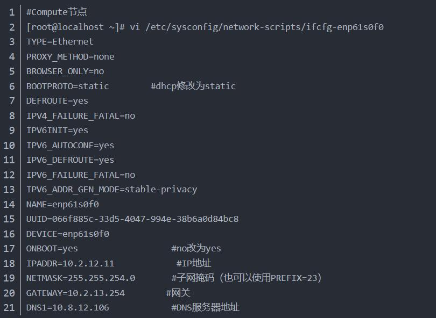The height and width of the screenshot is (318, 436).
Task: Place cursor on ONBOOT=yes text
Action: coord(52,248)
